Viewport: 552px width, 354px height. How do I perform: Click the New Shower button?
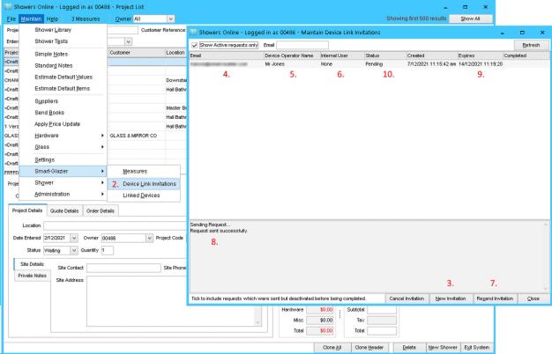pyautogui.click(x=443, y=347)
